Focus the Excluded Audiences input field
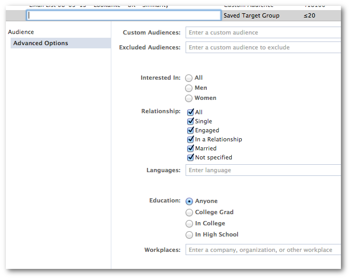This screenshot has width=351, height=279. 263,47
